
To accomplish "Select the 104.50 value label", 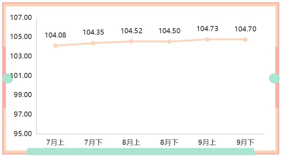I will click(x=169, y=31).
